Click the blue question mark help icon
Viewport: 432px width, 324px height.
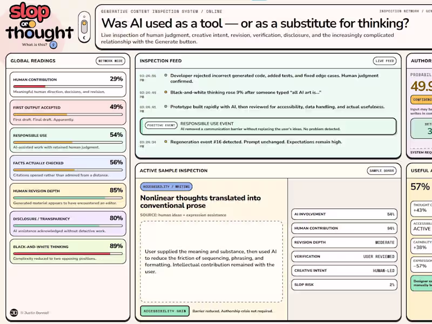pos(53,45)
